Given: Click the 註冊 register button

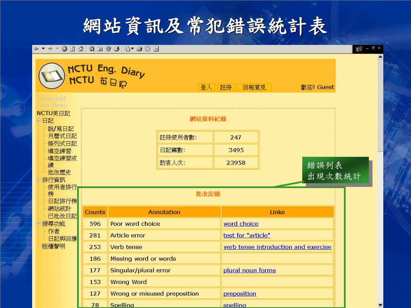Looking at the screenshot, I should pyautogui.click(x=226, y=87).
